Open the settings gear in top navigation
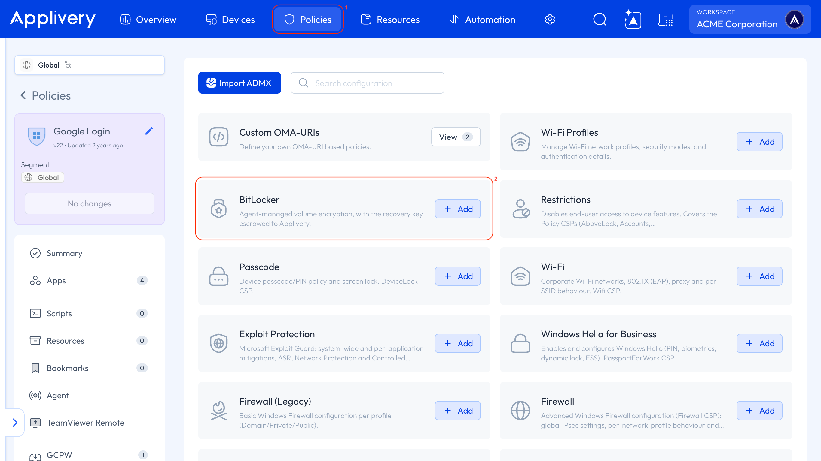821x461 pixels. click(550, 20)
